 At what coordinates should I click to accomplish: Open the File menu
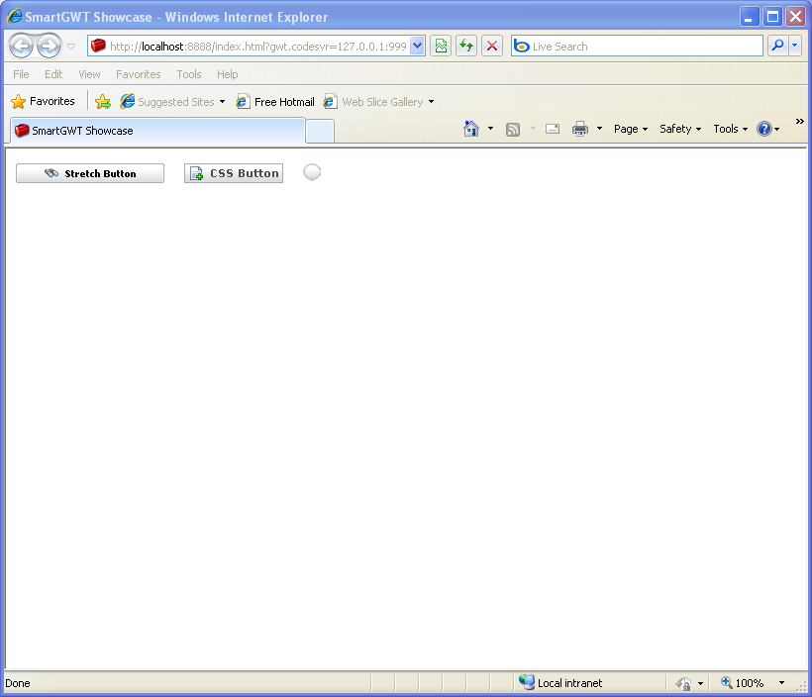pyautogui.click(x=21, y=74)
